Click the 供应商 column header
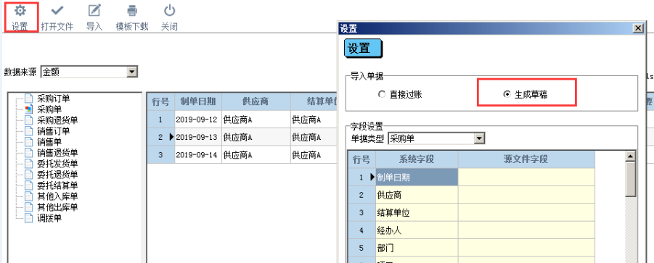This screenshot has width=654, height=263. click(256, 101)
